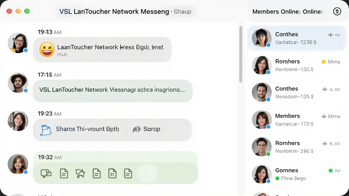Click the Sarap label in the 19:23 message
This screenshot has height=196, width=349.
point(152,129)
